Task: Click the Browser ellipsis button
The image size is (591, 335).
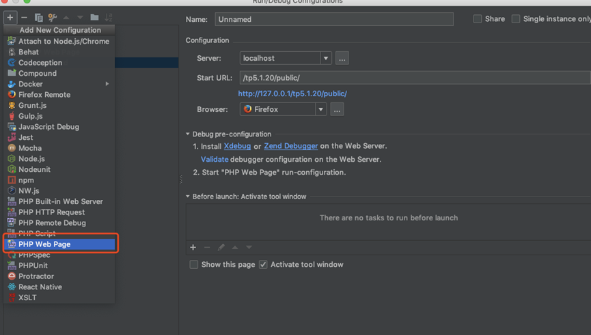Action: point(337,110)
